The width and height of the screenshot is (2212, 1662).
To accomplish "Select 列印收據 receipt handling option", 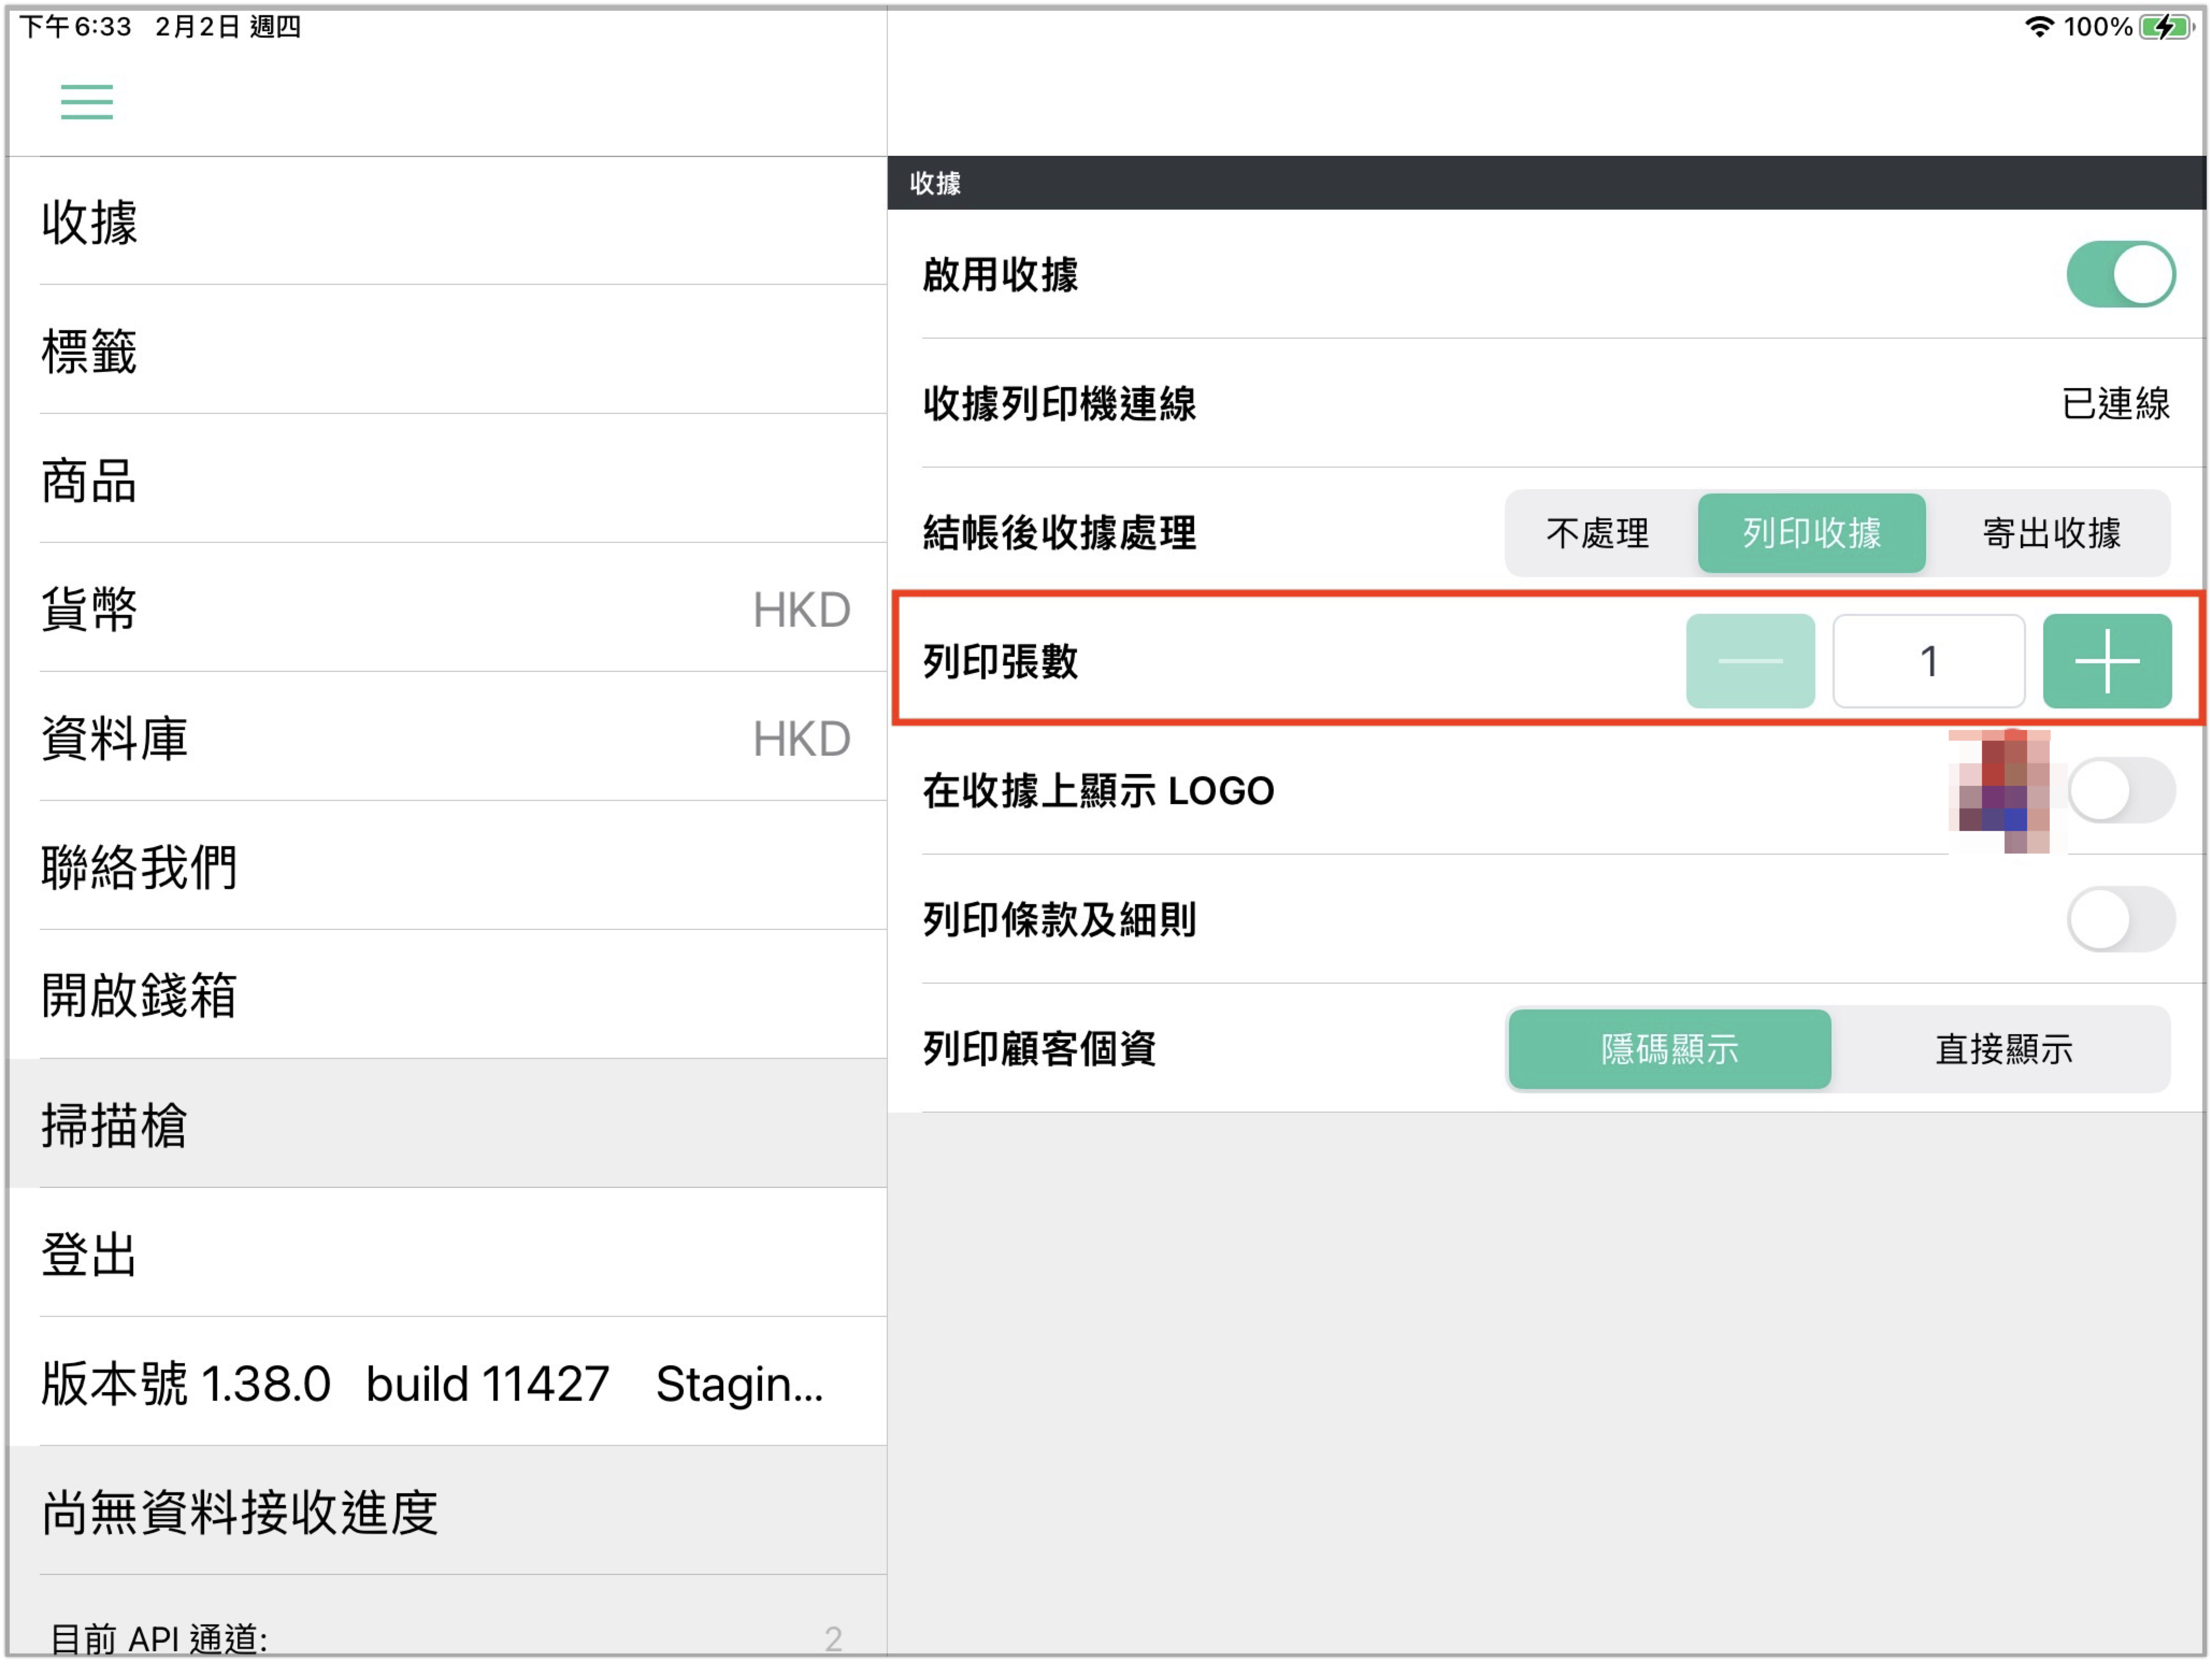I will click(1811, 533).
